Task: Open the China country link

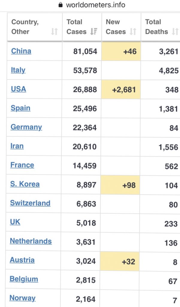Action: 21,51
